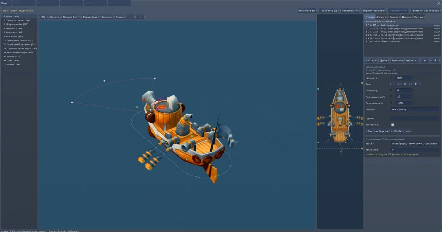Mirror barrel with Зеркало button
The width and height of the screenshot is (442, 232).
(x=397, y=60)
